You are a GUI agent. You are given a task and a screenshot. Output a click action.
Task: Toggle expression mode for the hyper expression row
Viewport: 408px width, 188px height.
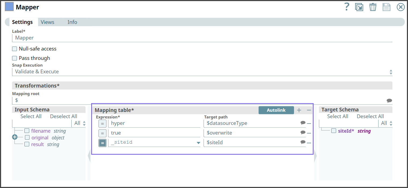click(102, 123)
